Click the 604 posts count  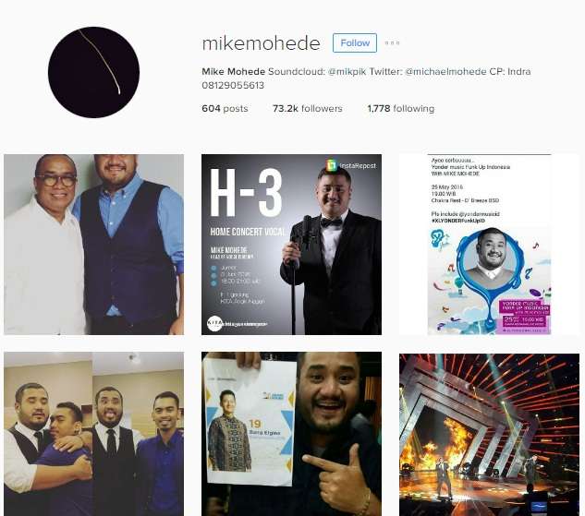pyautogui.click(x=225, y=108)
